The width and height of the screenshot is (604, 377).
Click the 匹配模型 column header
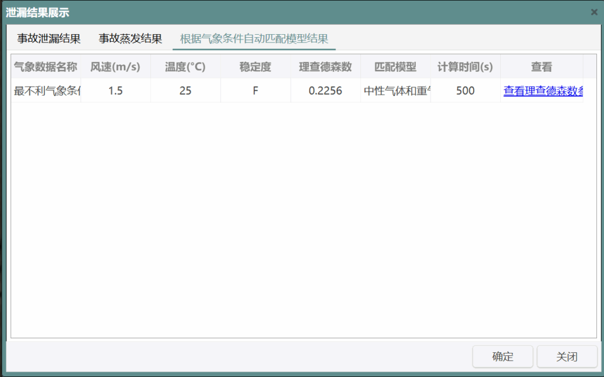[x=395, y=67]
